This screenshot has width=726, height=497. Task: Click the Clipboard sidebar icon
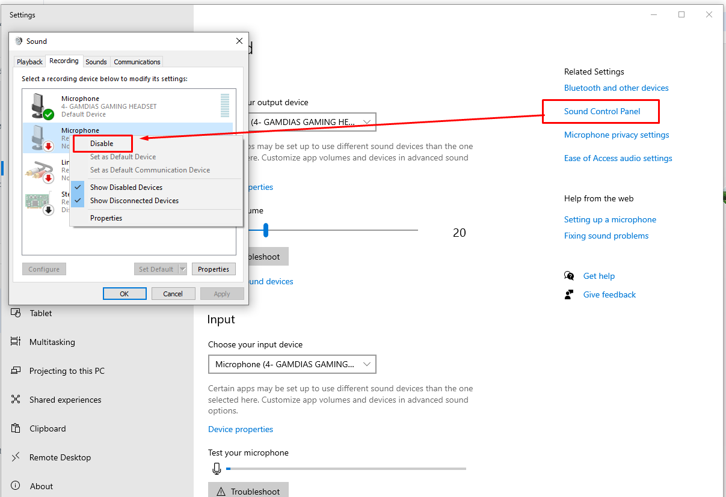point(16,428)
